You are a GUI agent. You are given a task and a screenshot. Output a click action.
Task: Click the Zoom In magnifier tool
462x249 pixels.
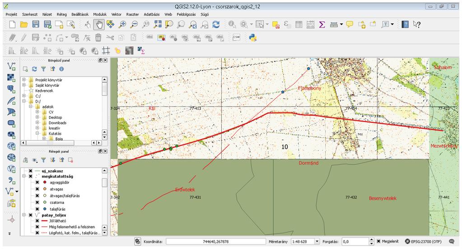point(122,24)
